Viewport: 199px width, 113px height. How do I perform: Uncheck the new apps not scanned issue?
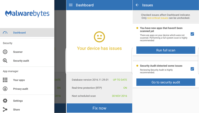coord(192,34)
